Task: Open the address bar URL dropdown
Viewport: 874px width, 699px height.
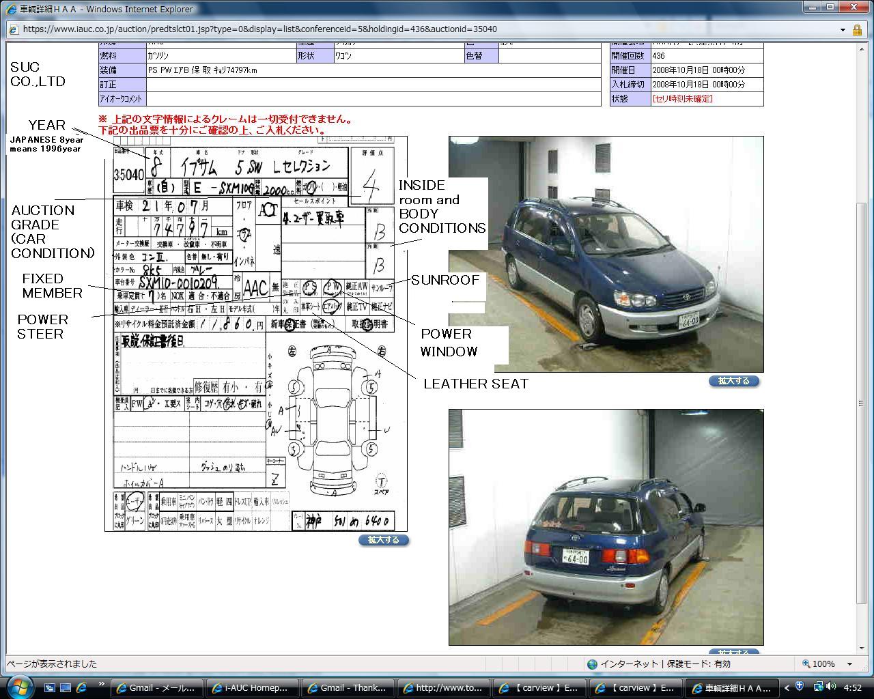Action: (x=843, y=29)
